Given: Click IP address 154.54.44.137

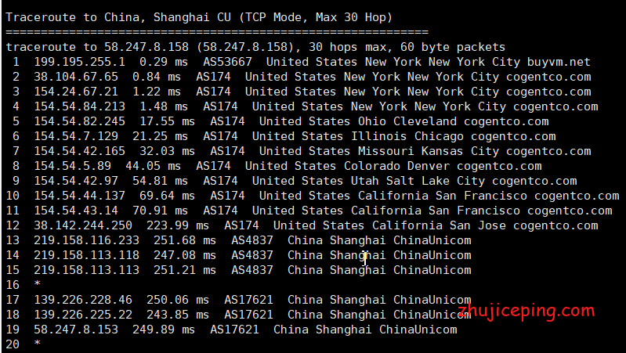Looking at the screenshot, I should click(x=79, y=196).
